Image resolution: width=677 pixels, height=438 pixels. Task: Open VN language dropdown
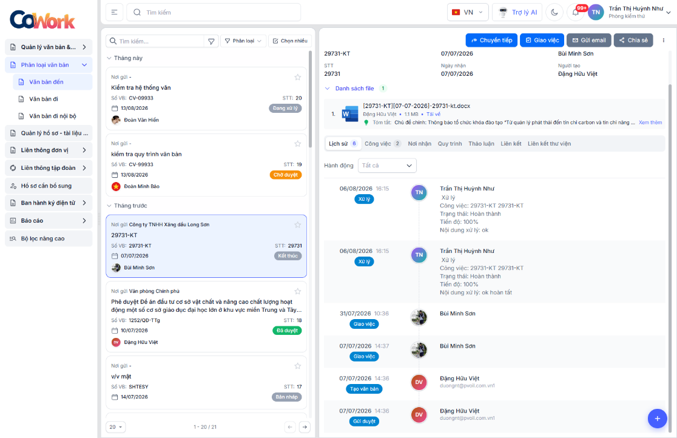tap(468, 13)
